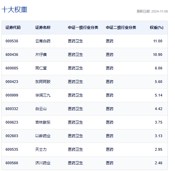This screenshot has height=171, width=175.
Task: Click 医药卫生 in the 华润三九 row
Action: pyautogui.click(x=75, y=95)
